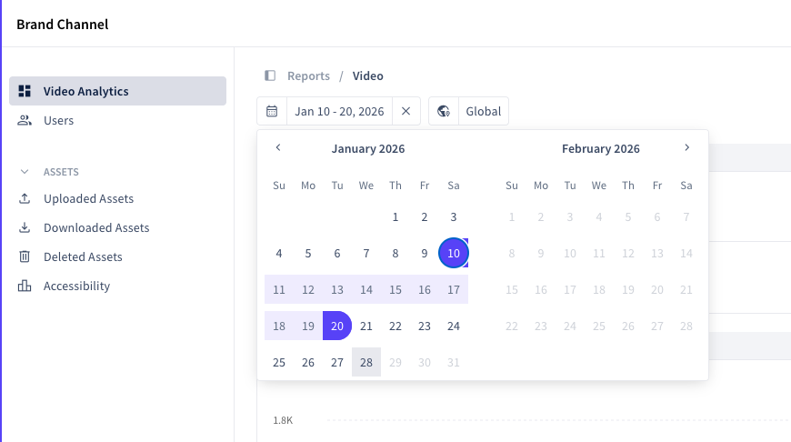Toggle the sidebar panel icon near Reports
Viewport: 791px width, 442px height.
(270, 75)
